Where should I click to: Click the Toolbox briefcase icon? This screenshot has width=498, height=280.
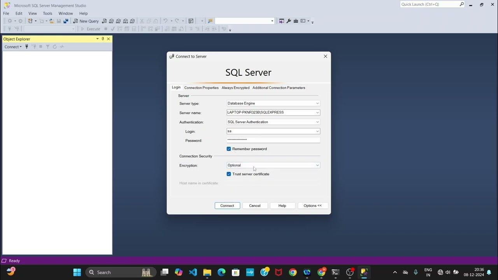coord(296,21)
